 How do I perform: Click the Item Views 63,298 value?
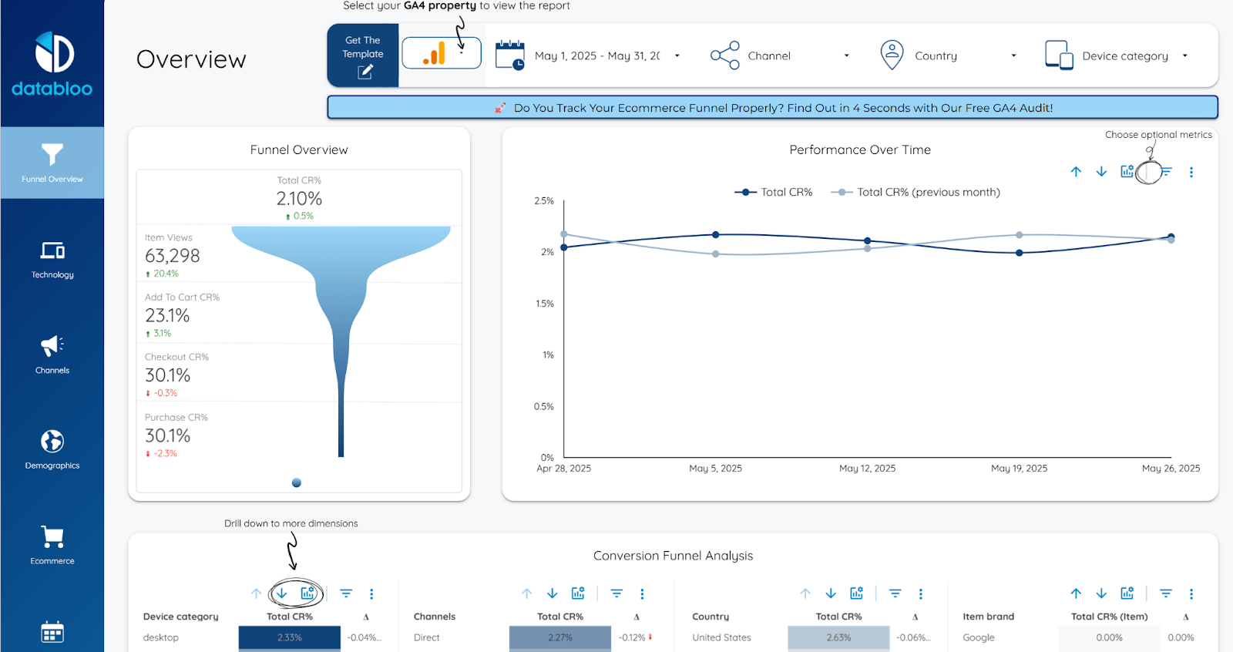173,256
